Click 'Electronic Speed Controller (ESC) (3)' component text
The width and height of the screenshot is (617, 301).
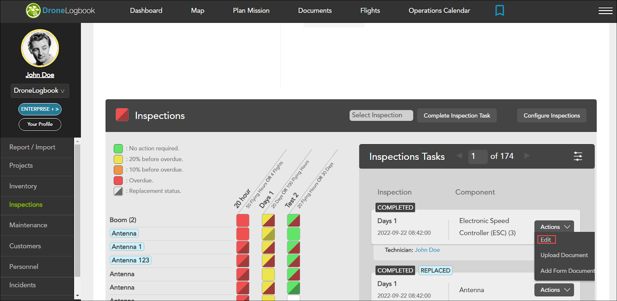click(487, 227)
